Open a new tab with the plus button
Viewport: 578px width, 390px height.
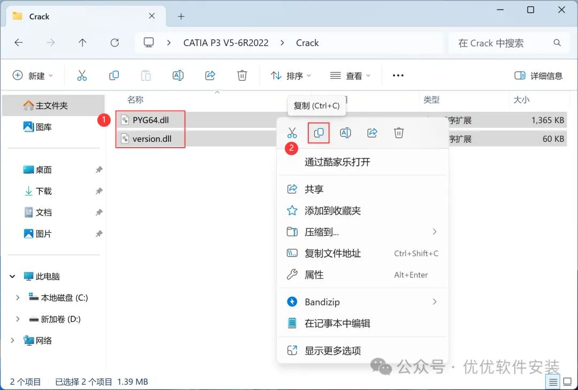(181, 16)
